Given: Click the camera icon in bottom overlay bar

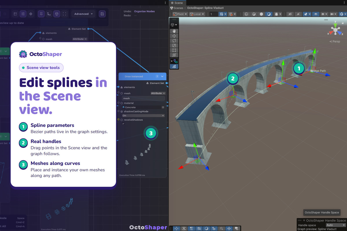Looking at the screenshot, I should click(x=237, y=228).
